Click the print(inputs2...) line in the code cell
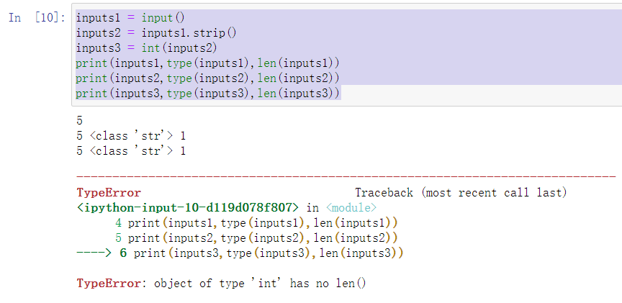Viewport: 622px width, 303px height. 207,78
